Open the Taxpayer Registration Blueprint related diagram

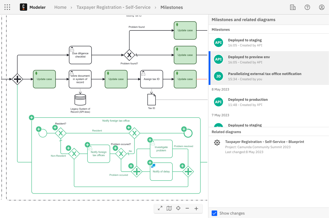[264, 142]
